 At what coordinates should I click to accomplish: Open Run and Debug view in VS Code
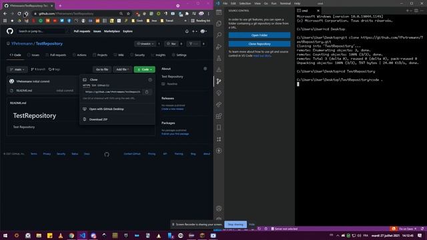(219, 47)
